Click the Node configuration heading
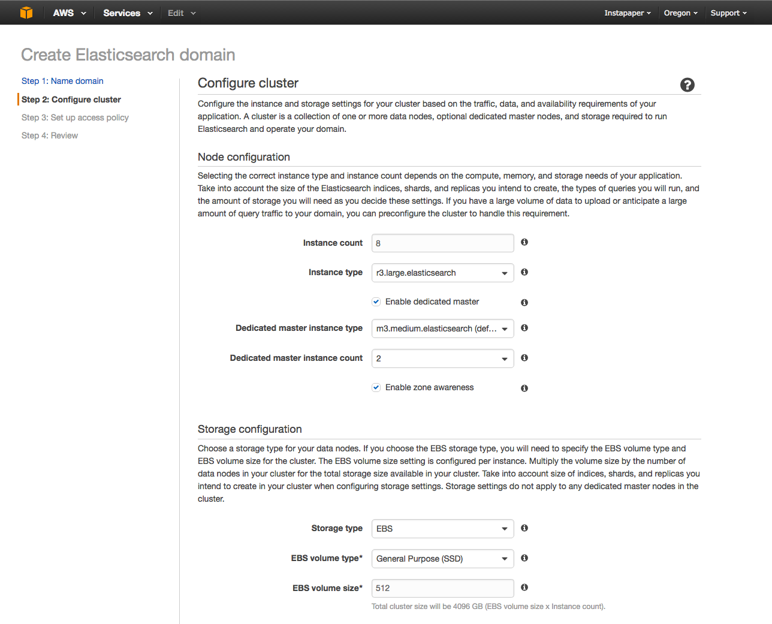772x624 pixels. pos(244,157)
